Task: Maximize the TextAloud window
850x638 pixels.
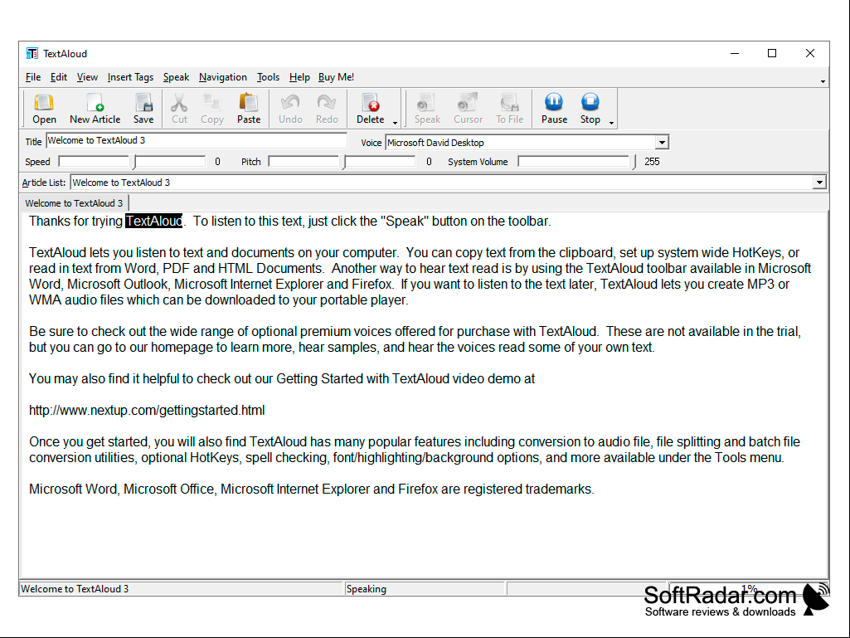Action: pos(772,53)
